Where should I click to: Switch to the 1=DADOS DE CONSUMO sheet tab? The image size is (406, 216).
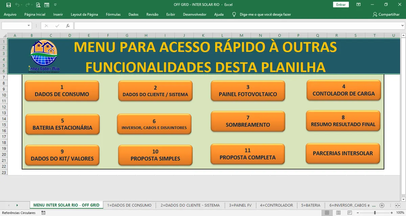click(129, 205)
